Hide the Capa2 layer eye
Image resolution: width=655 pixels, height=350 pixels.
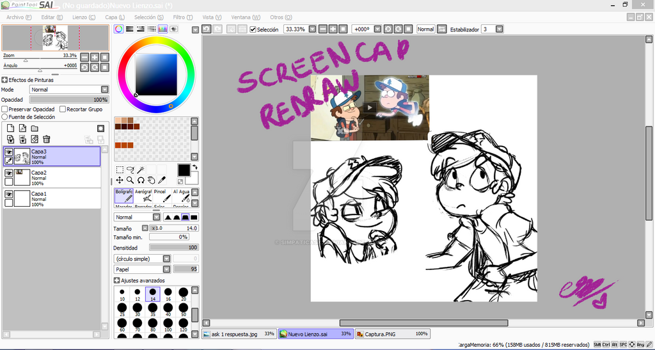8,173
